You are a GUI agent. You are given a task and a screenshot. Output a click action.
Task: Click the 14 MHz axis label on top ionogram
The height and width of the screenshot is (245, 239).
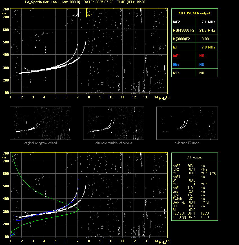pyautogui.click(x=156, y=97)
